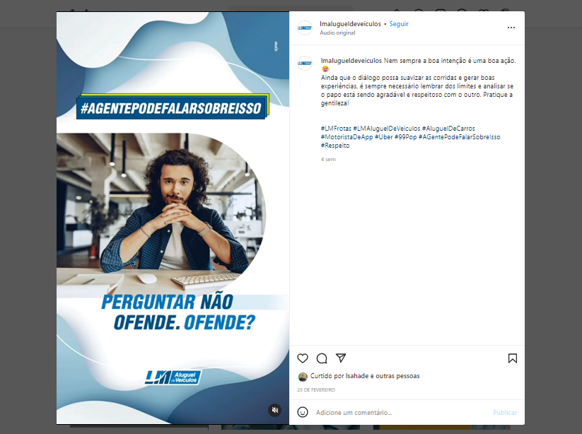582x434 pixels.
Task: Click the lmalugueldeveiculos header profile picture
Action: tap(305, 28)
